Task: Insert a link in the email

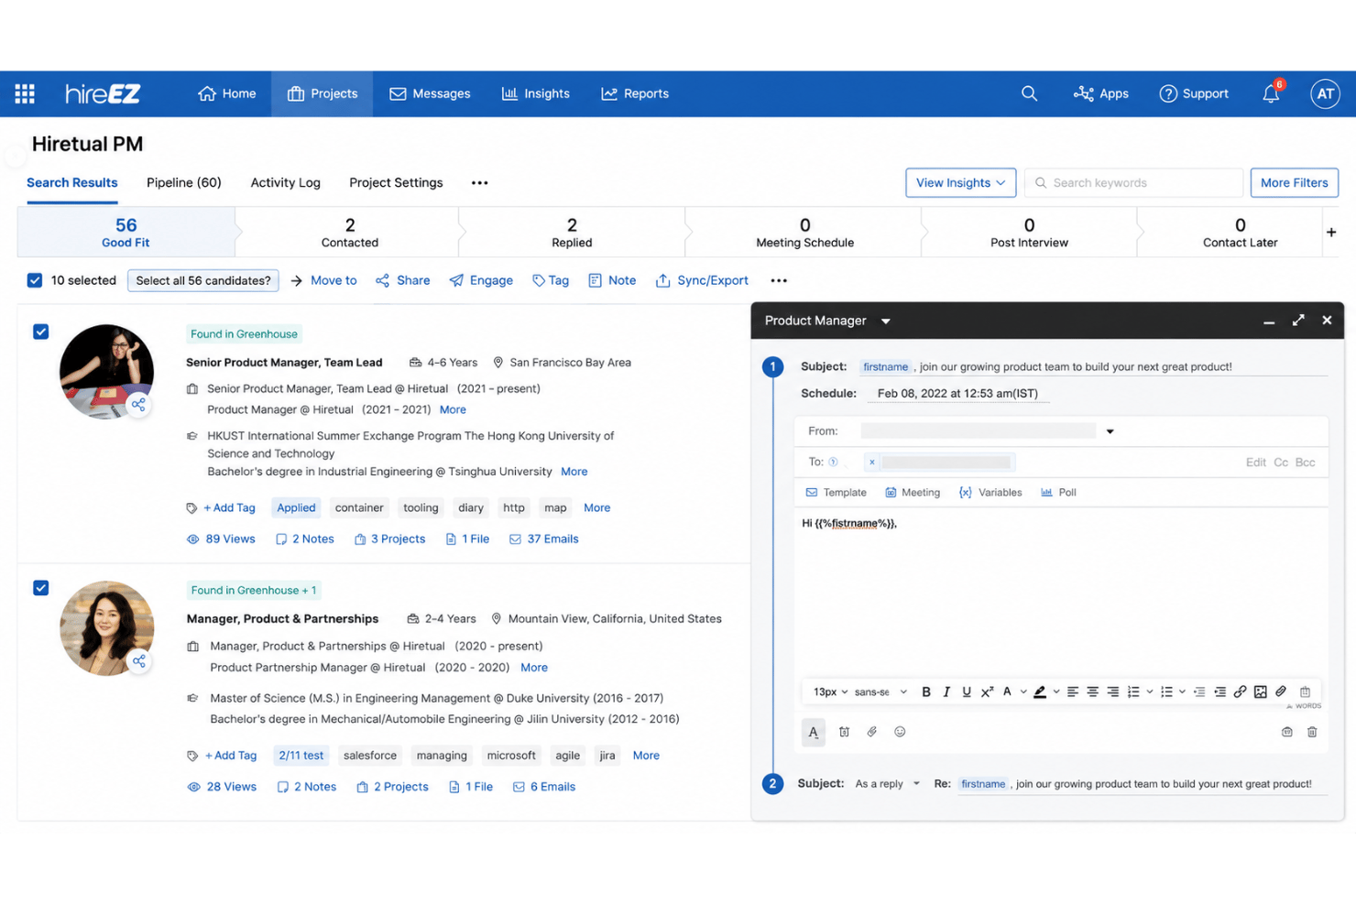Action: coord(1240,692)
